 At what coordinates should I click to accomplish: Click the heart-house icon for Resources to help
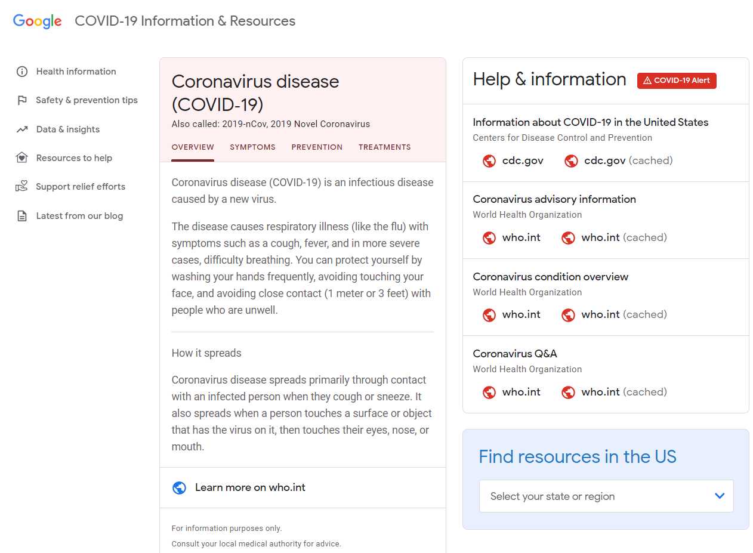[22, 158]
